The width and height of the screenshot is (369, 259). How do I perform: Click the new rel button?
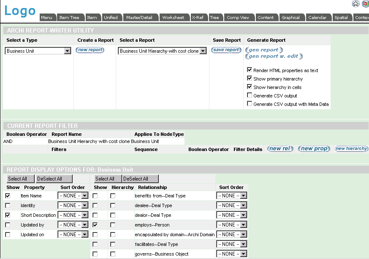(x=280, y=149)
